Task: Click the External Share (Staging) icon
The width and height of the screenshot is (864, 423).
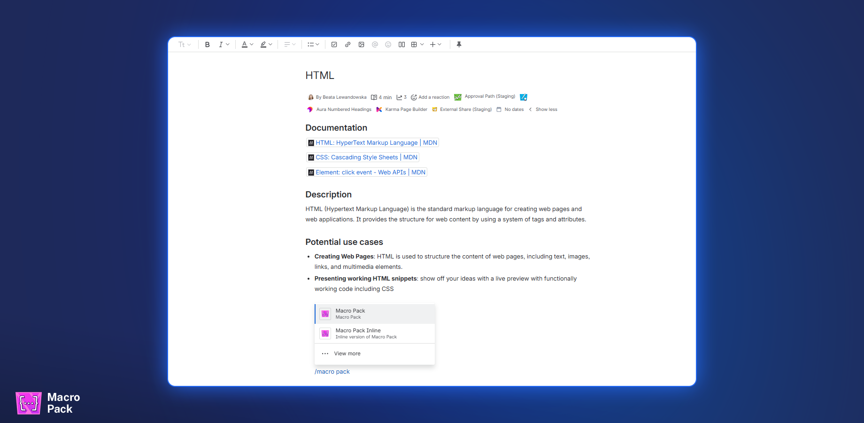Action: coord(435,110)
